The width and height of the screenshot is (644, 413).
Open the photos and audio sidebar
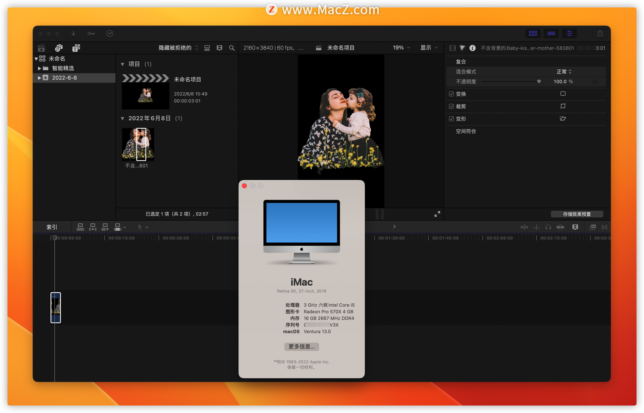pos(59,48)
